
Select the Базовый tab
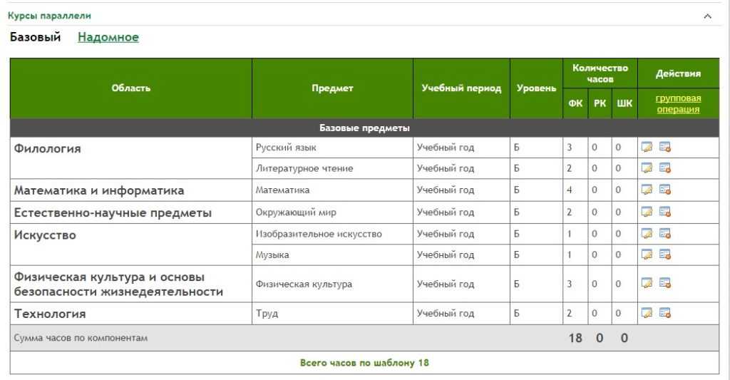tap(35, 38)
